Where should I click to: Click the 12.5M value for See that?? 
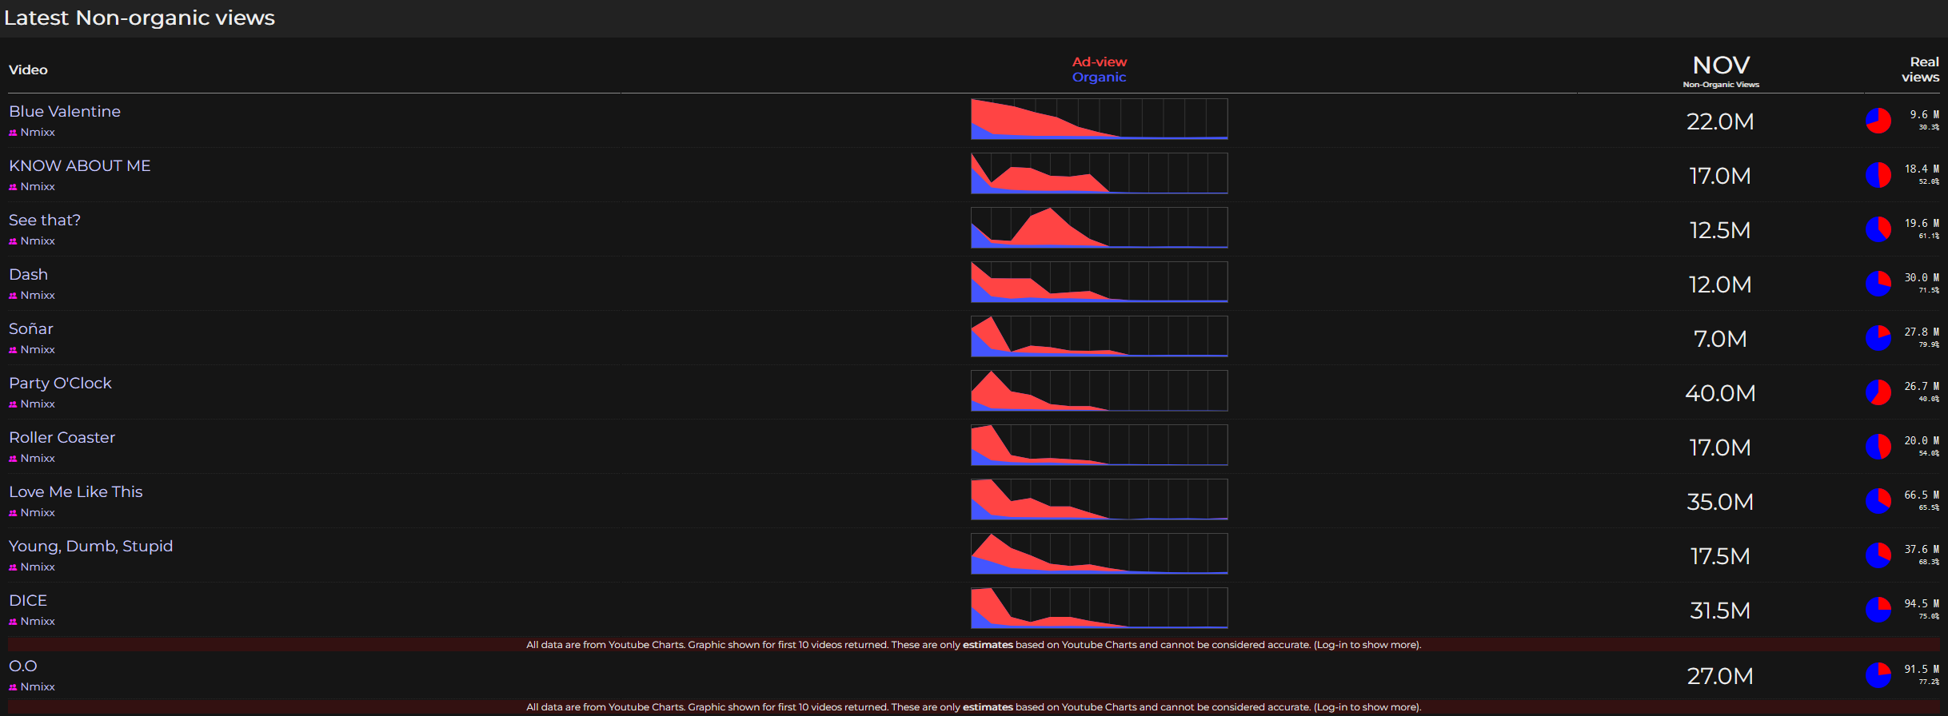1720,230
